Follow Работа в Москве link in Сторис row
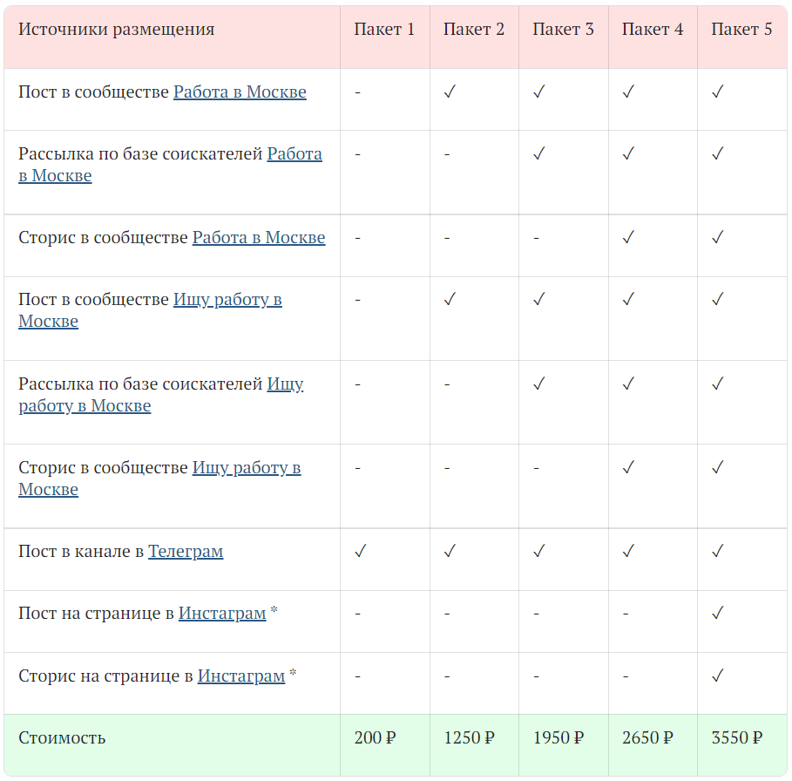 coord(259,237)
